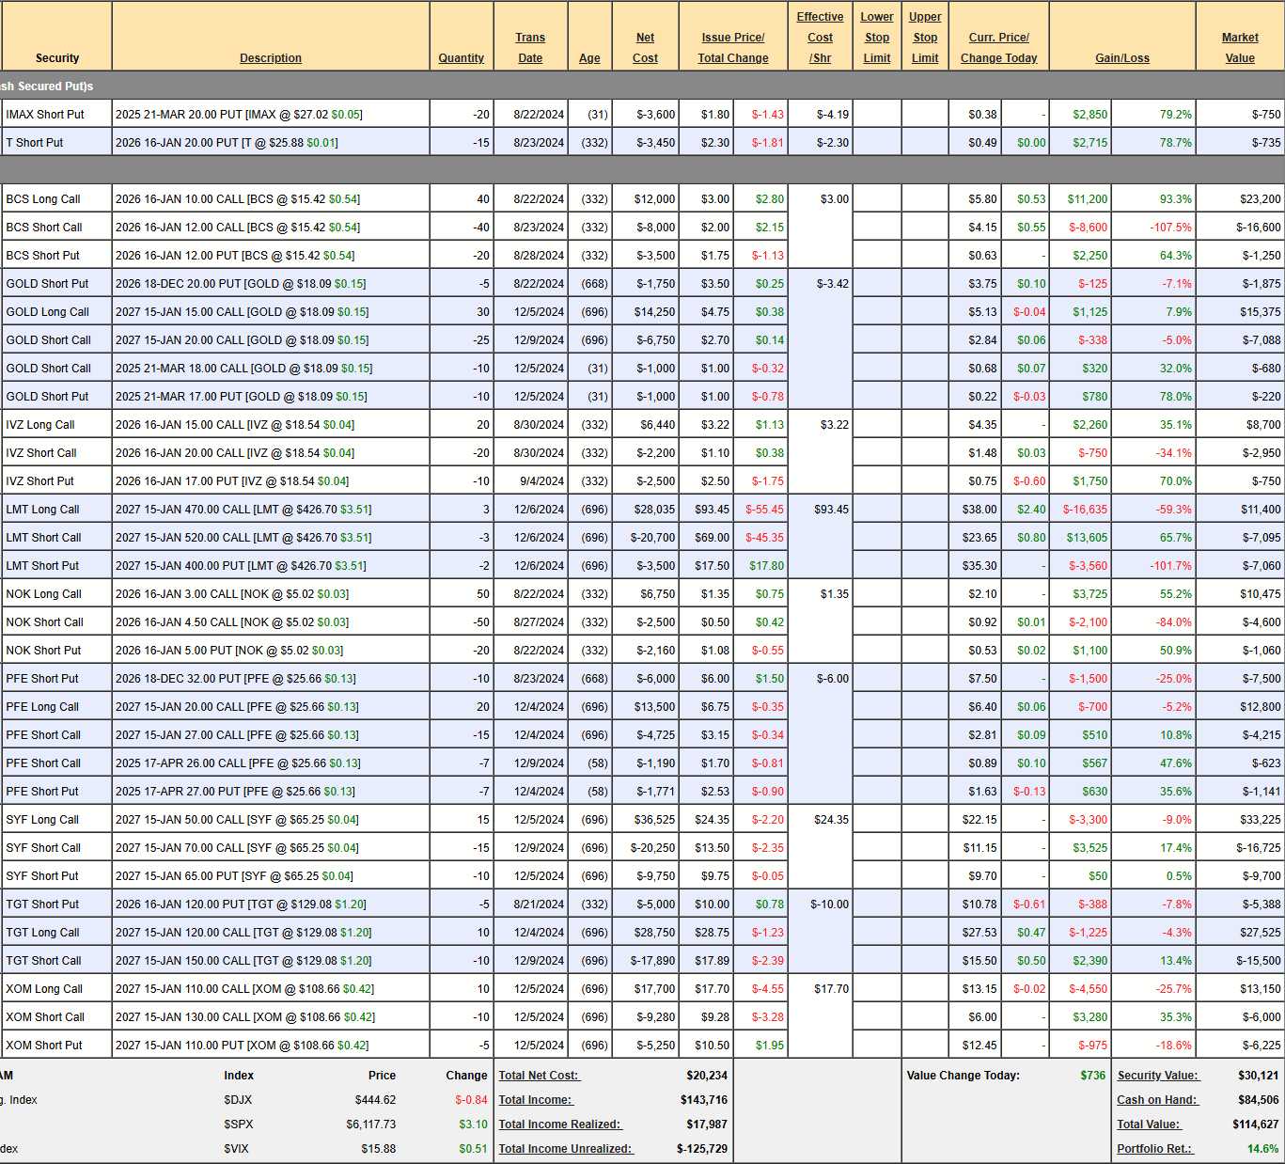Click the Portfolio Ret. label
This screenshot has height=1164, width=1285.
[1153, 1149]
